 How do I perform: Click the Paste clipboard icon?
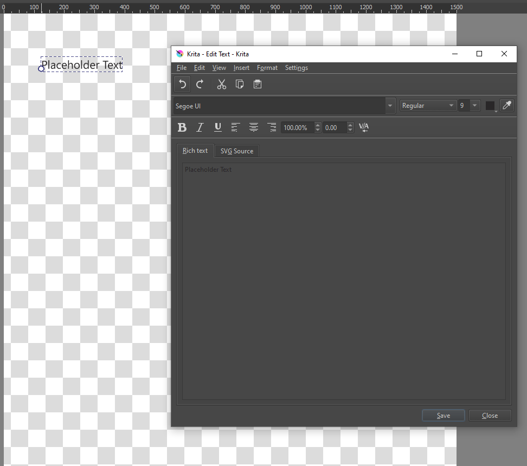(258, 84)
